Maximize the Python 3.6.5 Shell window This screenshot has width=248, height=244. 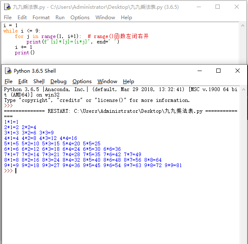218,71
